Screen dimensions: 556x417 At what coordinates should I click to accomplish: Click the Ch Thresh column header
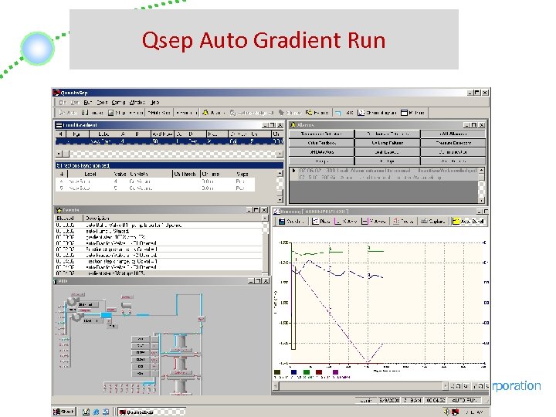point(185,174)
